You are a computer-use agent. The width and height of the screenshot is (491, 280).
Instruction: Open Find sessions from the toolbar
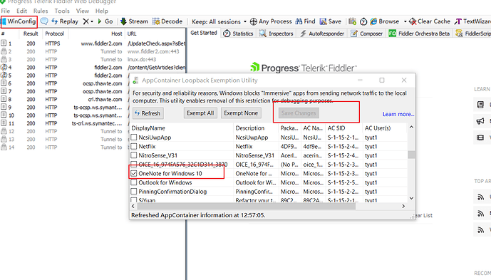[x=305, y=21]
